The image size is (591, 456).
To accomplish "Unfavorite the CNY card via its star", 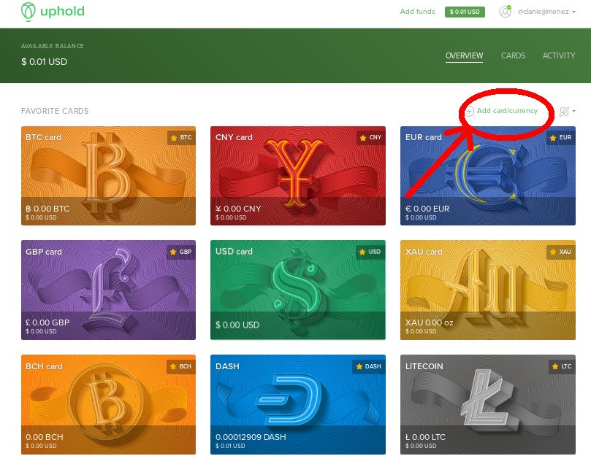I will (363, 138).
